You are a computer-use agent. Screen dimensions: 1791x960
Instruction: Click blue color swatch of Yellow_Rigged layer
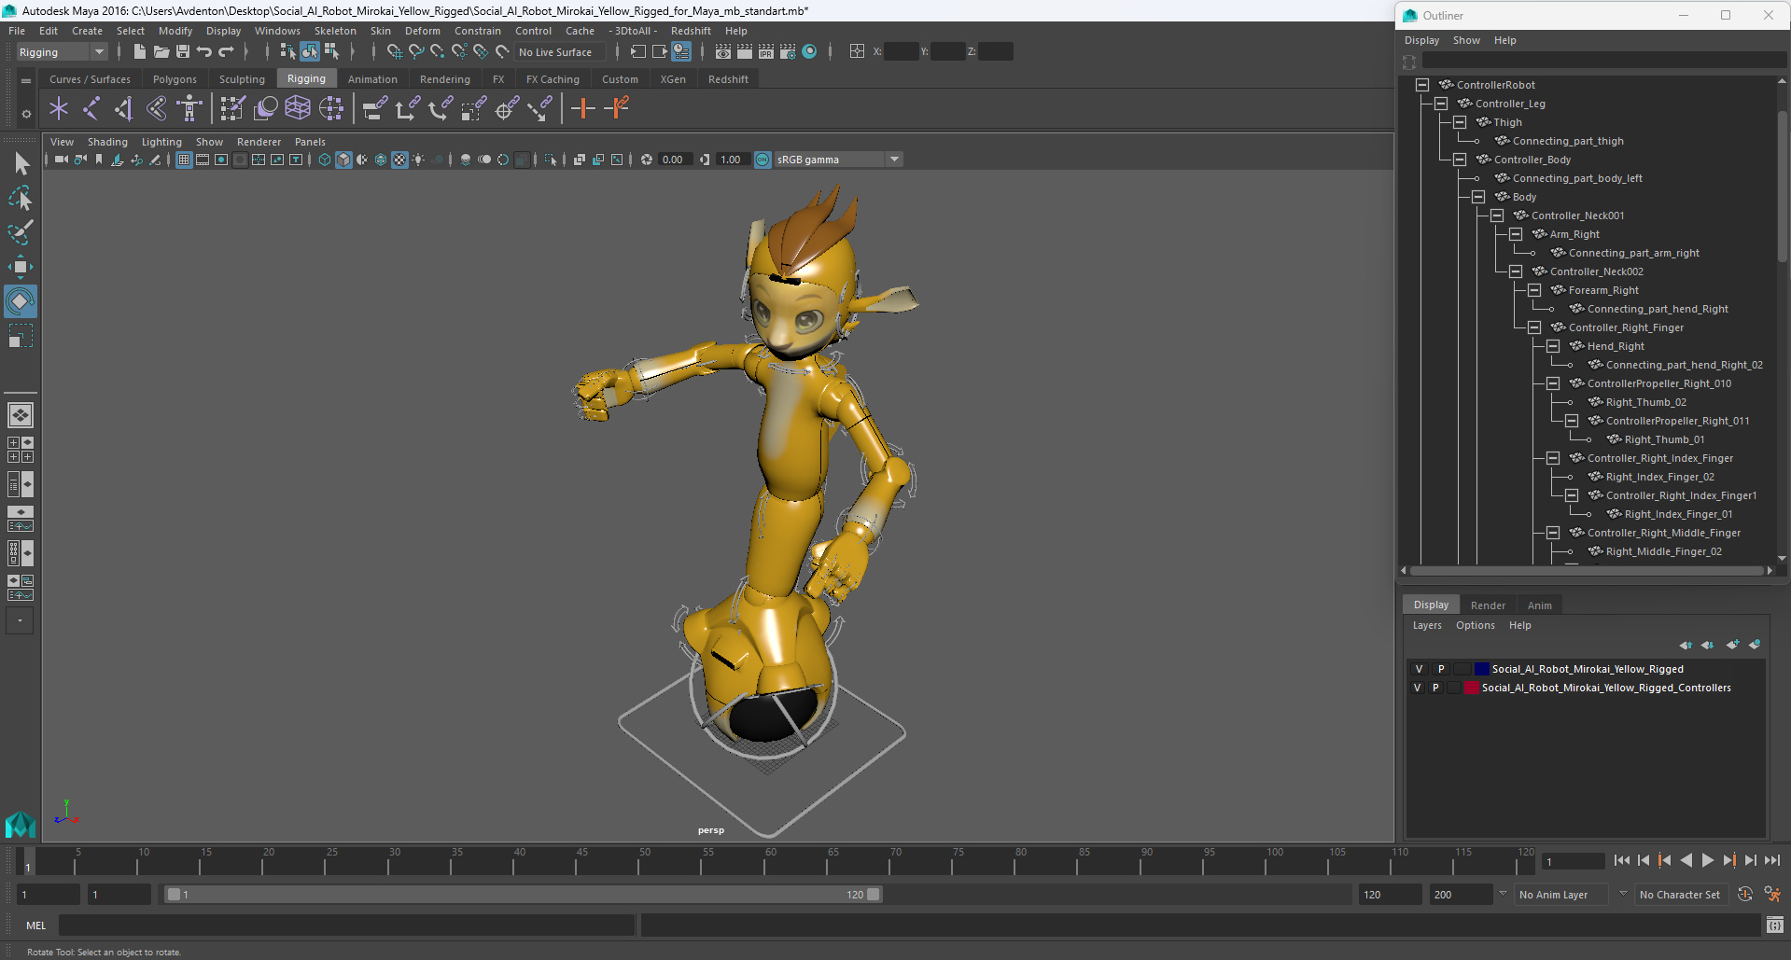coord(1482,669)
